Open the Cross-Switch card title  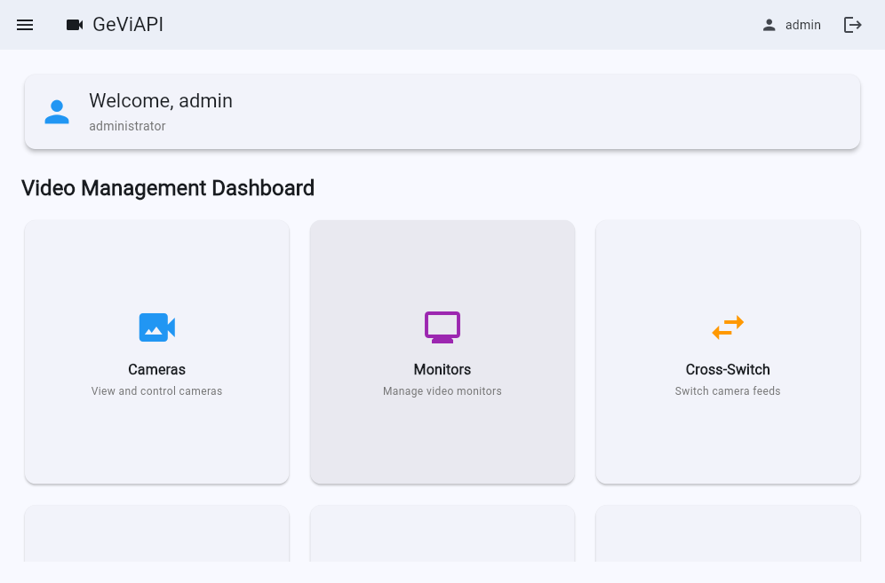click(728, 369)
